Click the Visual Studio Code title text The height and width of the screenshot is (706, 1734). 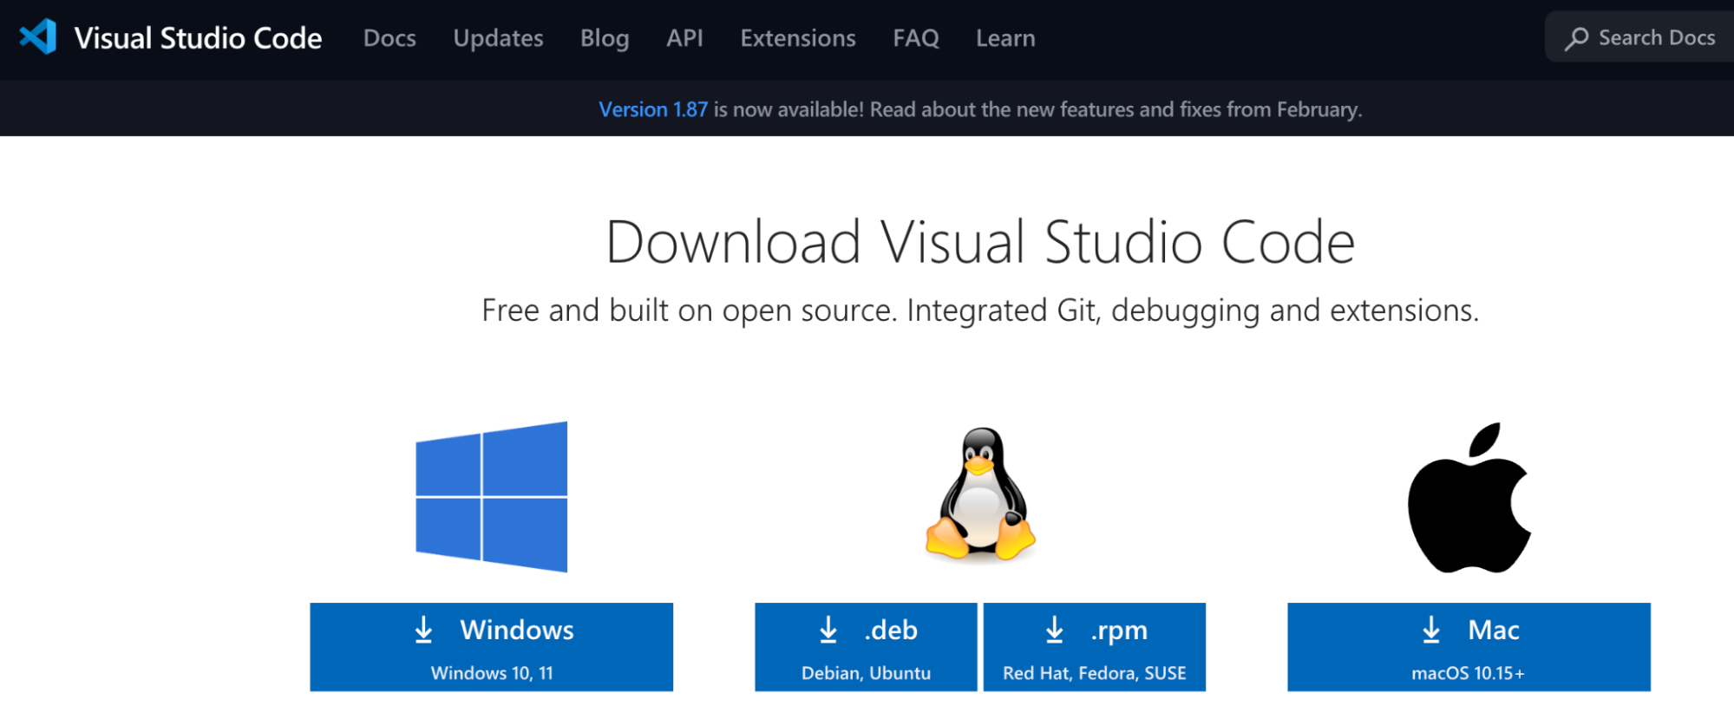pyautogui.click(x=198, y=38)
